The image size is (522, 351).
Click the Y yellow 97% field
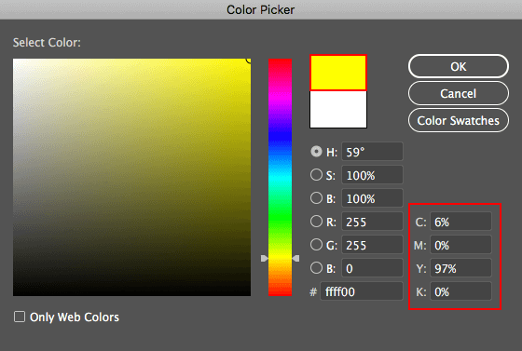click(x=460, y=268)
